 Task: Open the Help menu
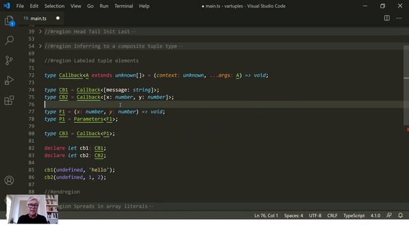tap(144, 6)
